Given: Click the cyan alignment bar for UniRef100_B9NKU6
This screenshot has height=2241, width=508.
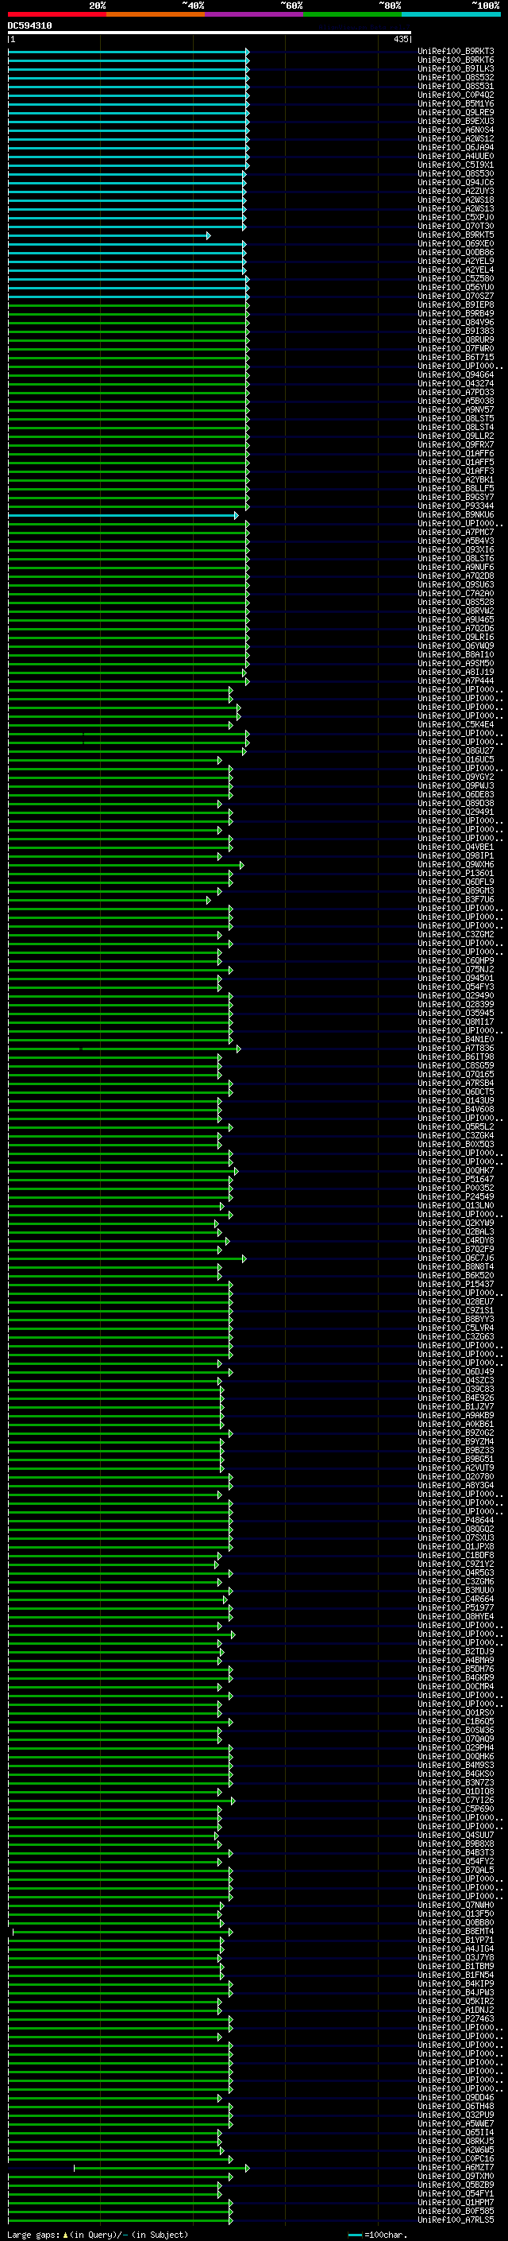Looking at the screenshot, I should 122,516.
